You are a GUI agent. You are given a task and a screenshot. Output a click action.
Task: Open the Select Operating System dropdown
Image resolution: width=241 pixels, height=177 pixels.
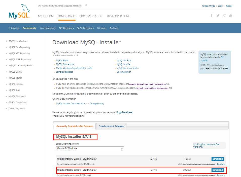point(90,148)
